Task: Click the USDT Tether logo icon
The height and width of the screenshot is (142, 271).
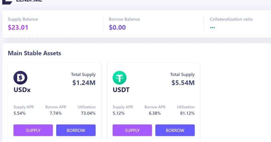Action: tap(119, 78)
